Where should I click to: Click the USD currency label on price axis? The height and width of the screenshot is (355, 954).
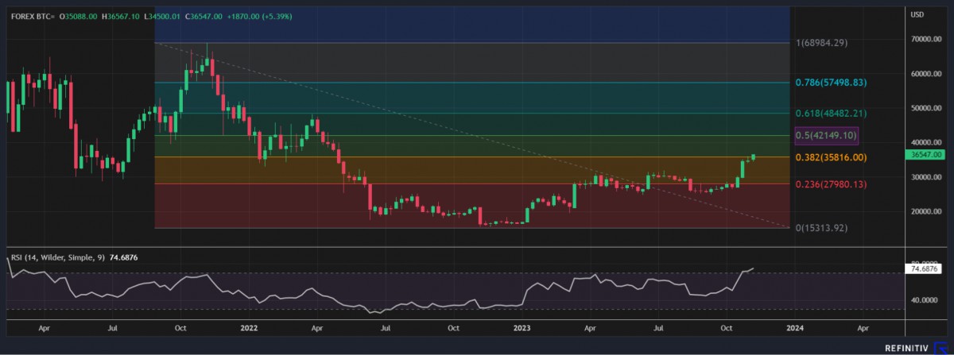(917, 14)
